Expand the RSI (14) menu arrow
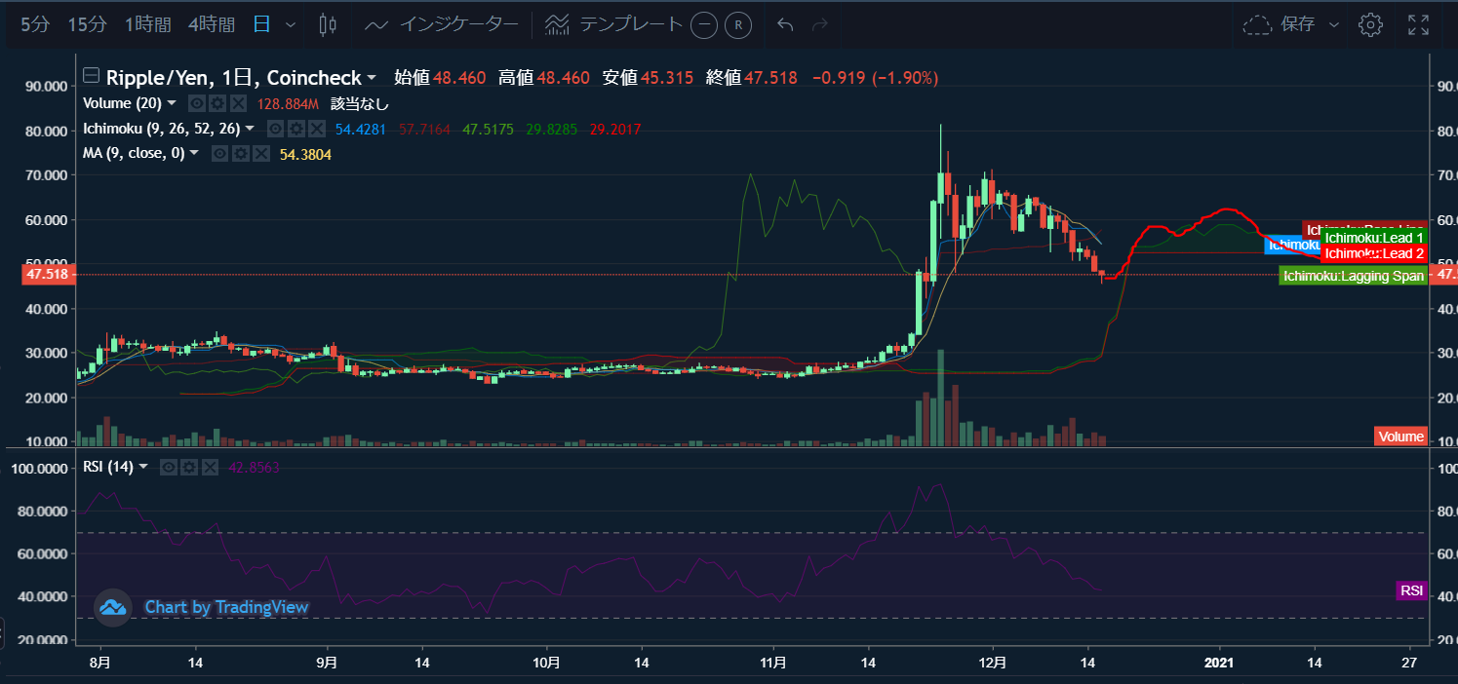This screenshot has height=684, width=1458. pyautogui.click(x=143, y=467)
